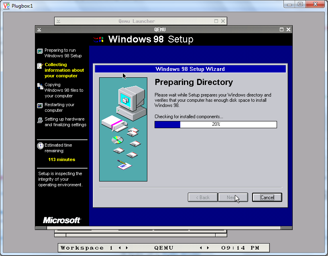Click the QEMU label in bottom toolbar
Screen dimensions: 328x256
pos(164,248)
